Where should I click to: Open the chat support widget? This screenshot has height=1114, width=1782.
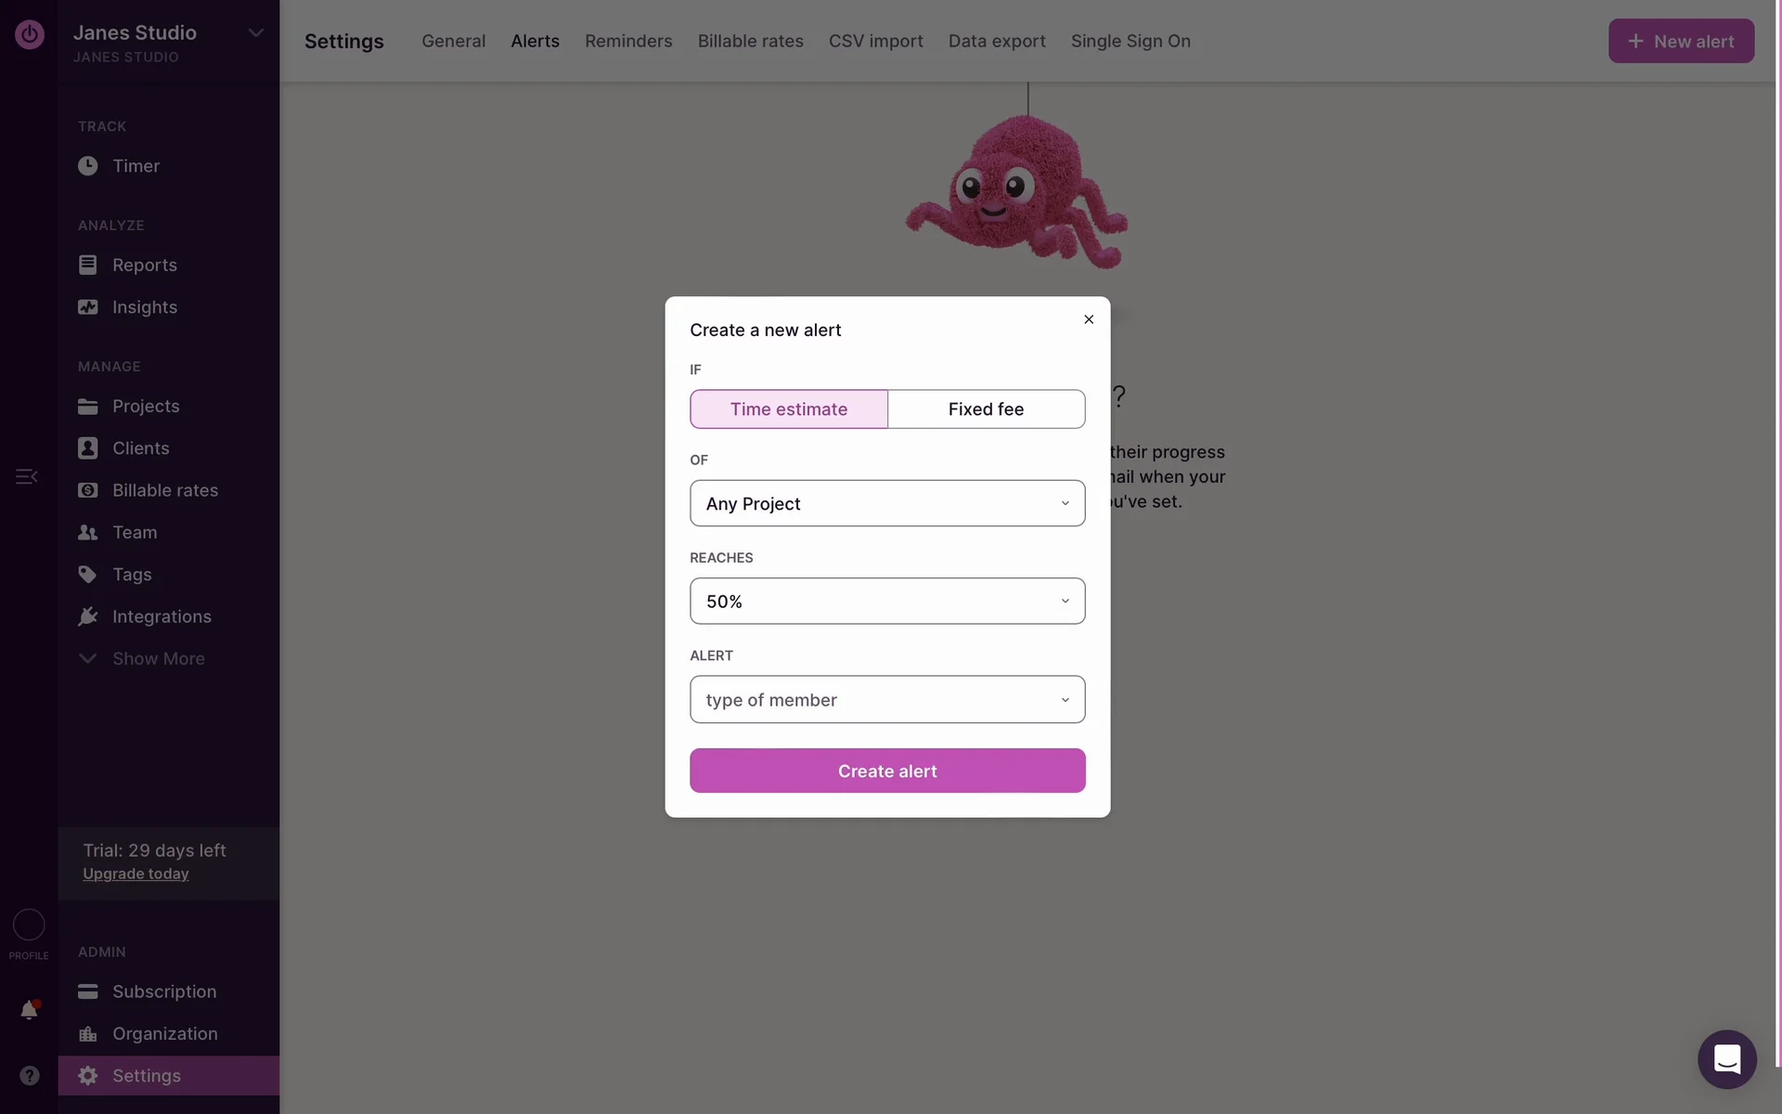[1726, 1059]
